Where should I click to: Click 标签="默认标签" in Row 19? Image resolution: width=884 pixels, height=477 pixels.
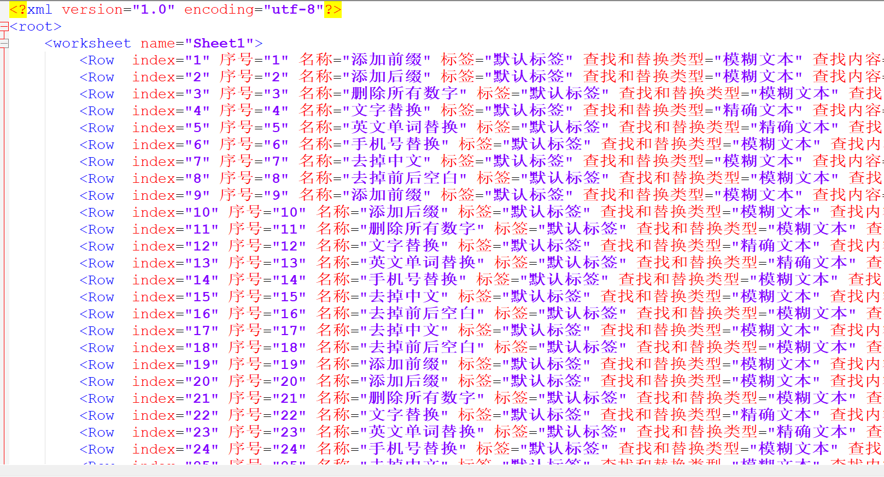(524, 365)
